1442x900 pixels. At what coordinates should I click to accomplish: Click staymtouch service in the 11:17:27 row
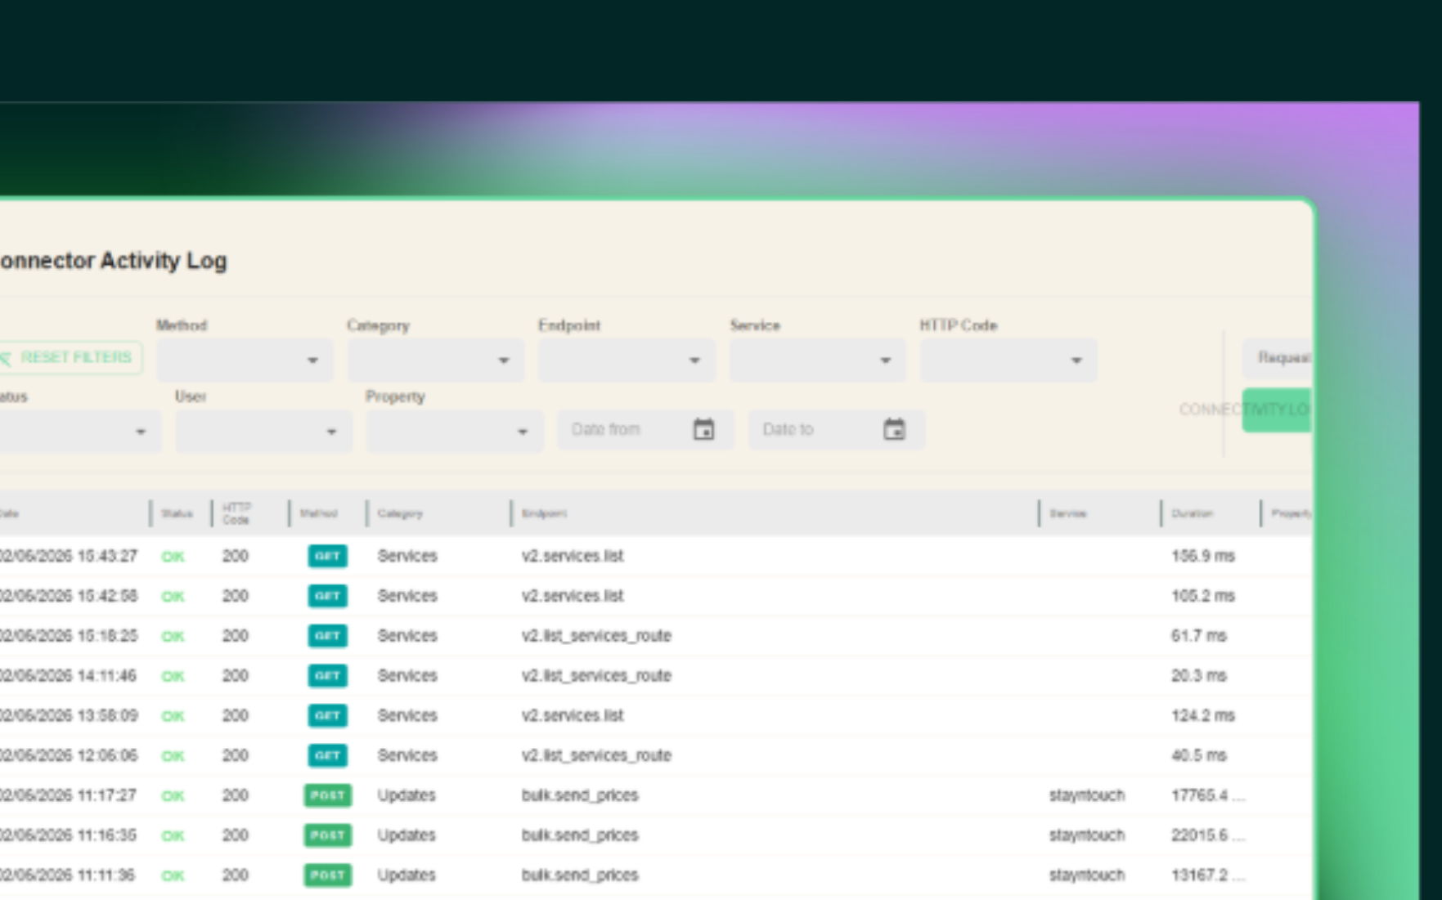[x=1087, y=795]
